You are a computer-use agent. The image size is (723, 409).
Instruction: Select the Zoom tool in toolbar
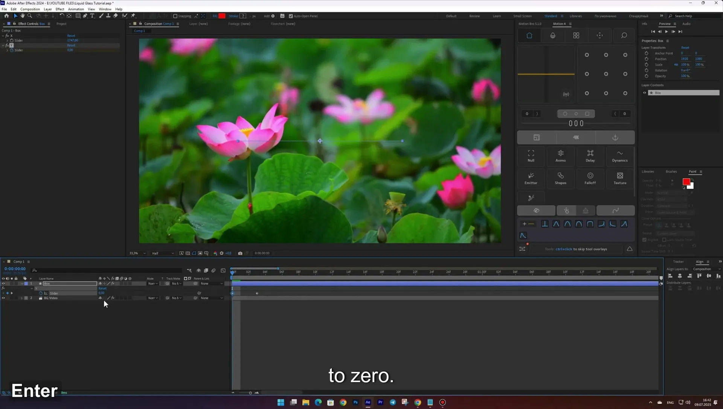click(30, 16)
